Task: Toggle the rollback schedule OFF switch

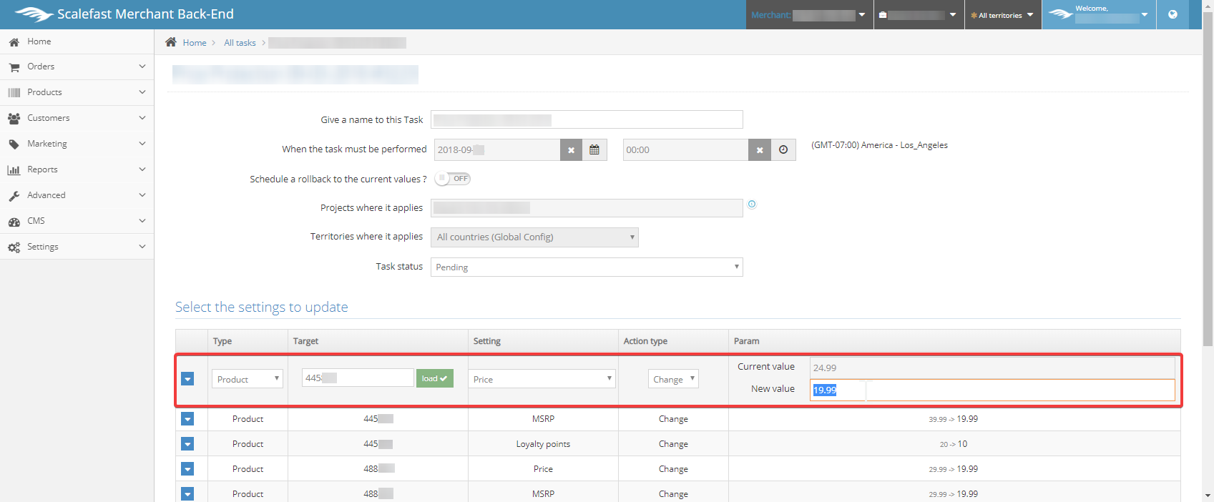Action: pyautogui.click(x=453, y=179)
